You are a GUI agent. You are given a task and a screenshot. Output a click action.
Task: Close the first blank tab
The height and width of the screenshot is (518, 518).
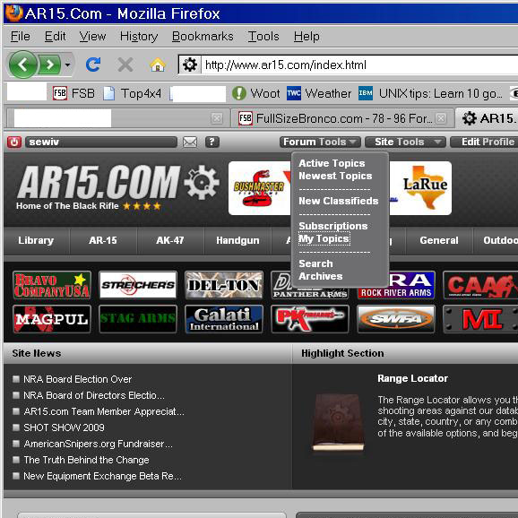coord(217,118)
